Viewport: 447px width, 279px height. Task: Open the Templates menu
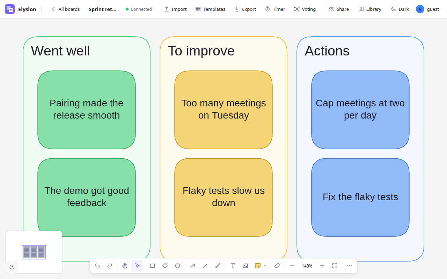(210, 9)
